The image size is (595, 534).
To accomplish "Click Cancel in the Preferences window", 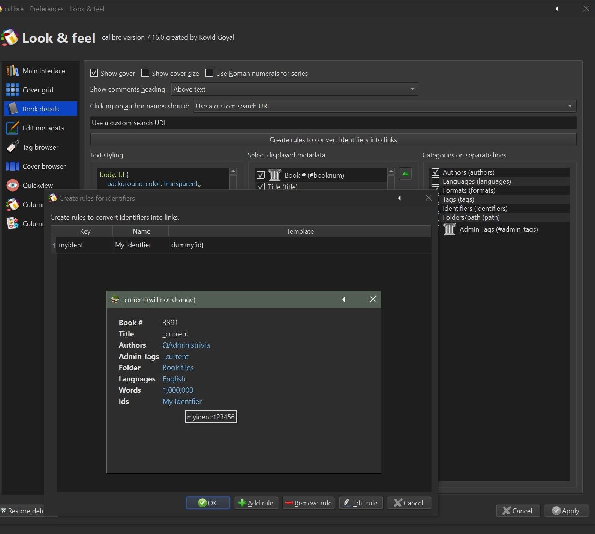I will pos(518,511).
